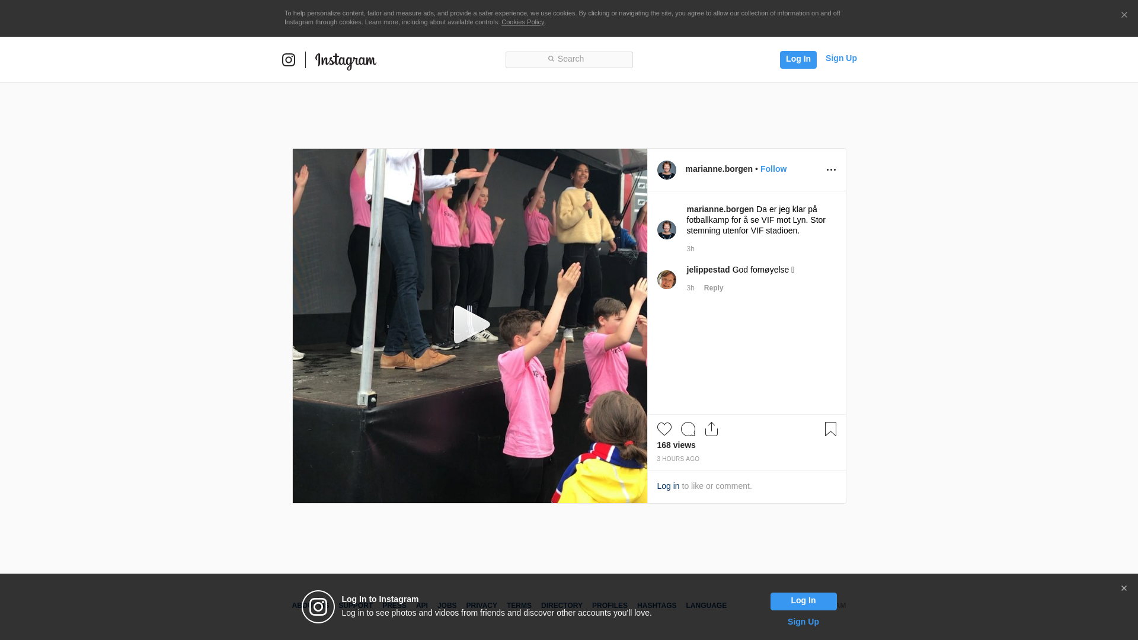Screen dimensions: 1138x640
Task: Click the Instagram wordmark logo
Action: [x=346, y=61]
